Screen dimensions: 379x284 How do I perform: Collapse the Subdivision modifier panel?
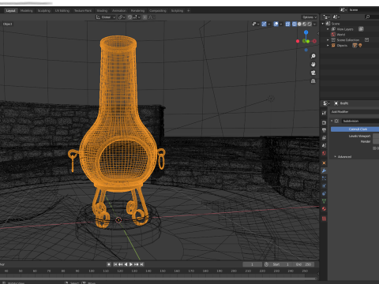pyautogui.click(x=332, y=121)
